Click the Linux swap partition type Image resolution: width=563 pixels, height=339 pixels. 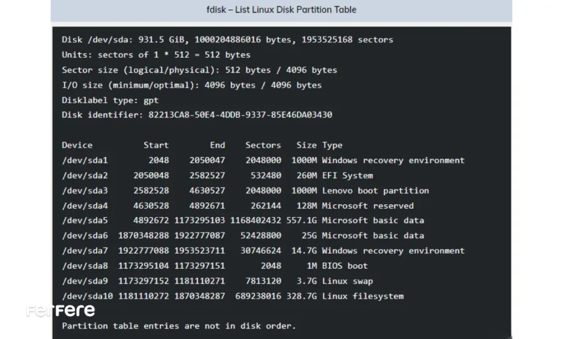tap(347, 281)
